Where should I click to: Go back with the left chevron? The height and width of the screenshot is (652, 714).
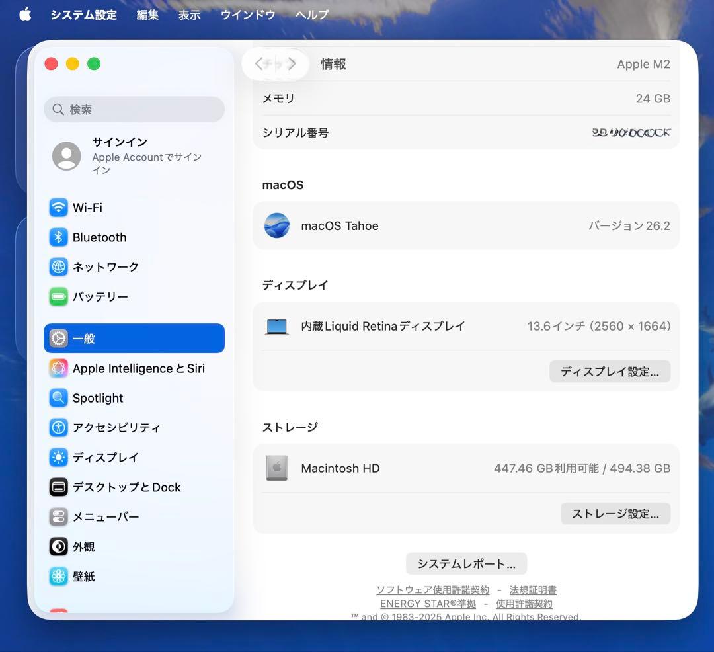click(258, 63)
